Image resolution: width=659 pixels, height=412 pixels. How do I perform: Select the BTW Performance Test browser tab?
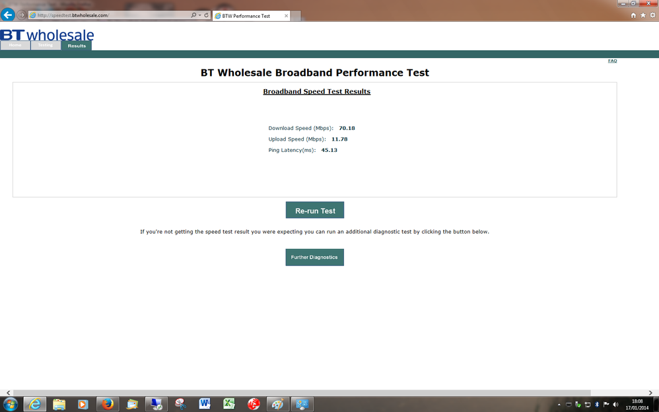click(x=251, y=16)
